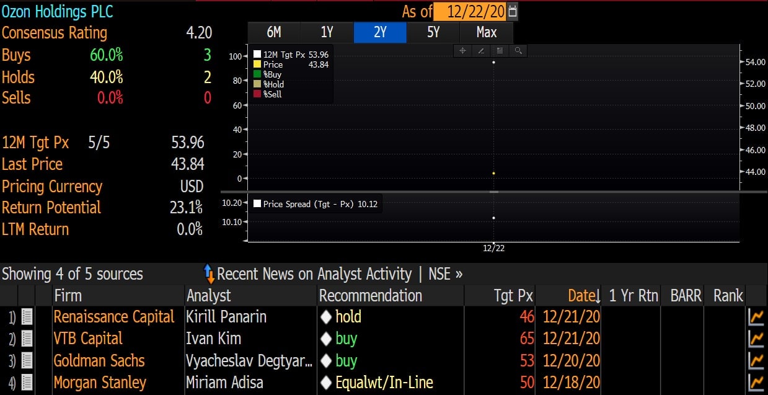This screenshot has width=768, height=395.
Task: Click Return Potential value 23.1%
Action: tap(186, 207)
